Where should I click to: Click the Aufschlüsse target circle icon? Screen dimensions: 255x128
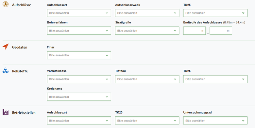tap(6, 4)
